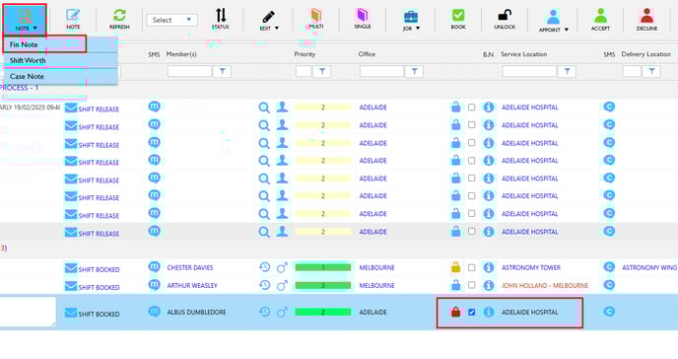Open the Priority column filter funnel
The height and width of the screenshot is (359, 678).
coord(322,71)
